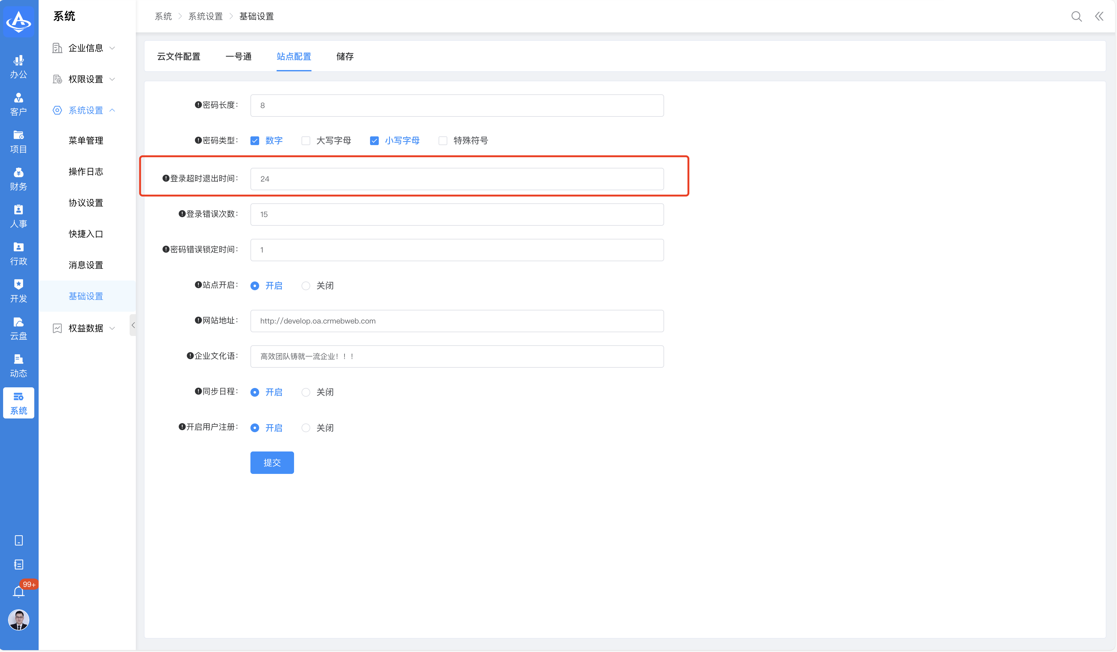Open the 客户 (Customer) sidebar module
The width and height of the screenshot is (1117, 652).
pos(19,104)
